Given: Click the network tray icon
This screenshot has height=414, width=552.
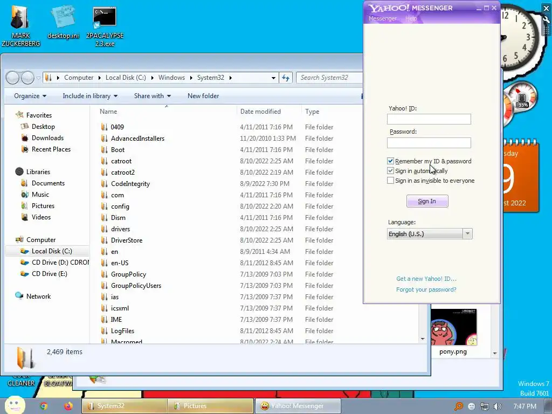Looking at the screenshot, I should coord(485,406).
